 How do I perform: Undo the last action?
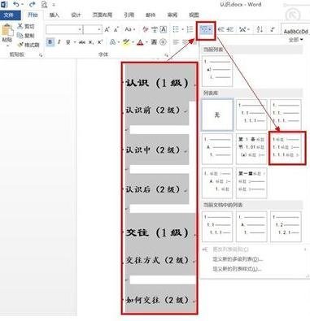pyautogui.click(x=17, y=4)
